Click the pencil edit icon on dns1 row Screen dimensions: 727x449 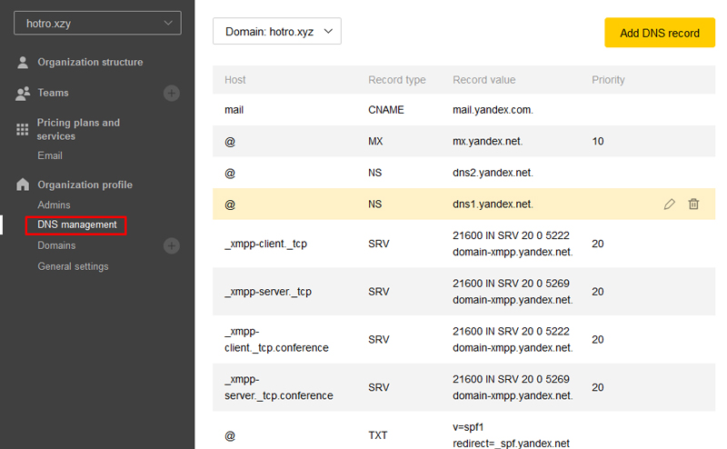click(x=670, y=205)
